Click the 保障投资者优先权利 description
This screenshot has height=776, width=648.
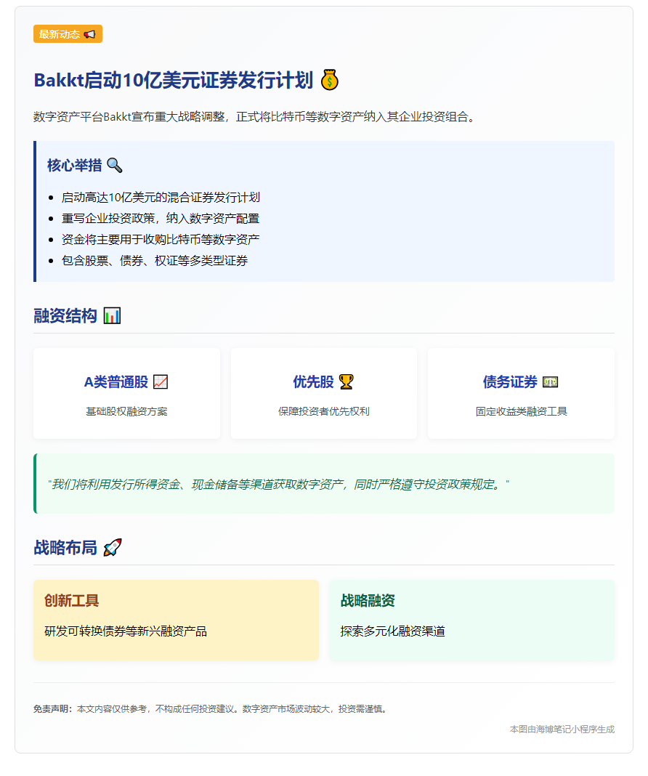324,411
